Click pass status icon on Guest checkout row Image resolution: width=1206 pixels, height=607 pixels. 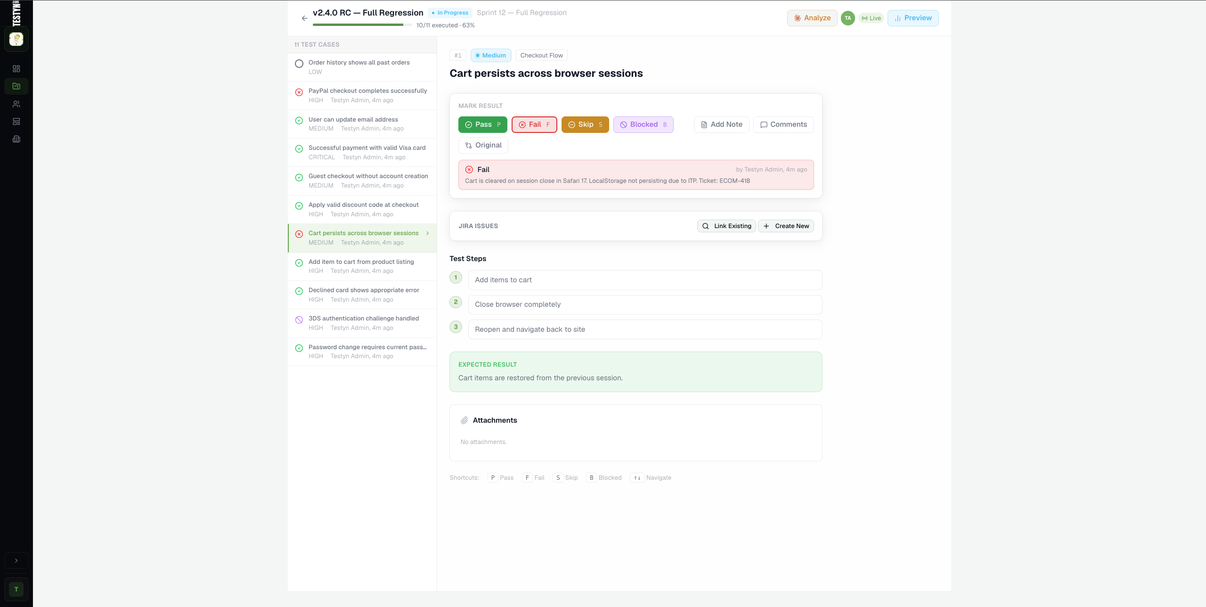299,178
